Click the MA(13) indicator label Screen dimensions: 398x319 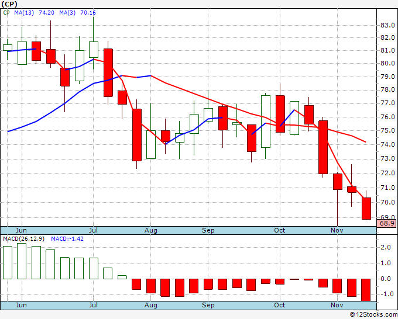pyautogui.click(x=24, y=13)
